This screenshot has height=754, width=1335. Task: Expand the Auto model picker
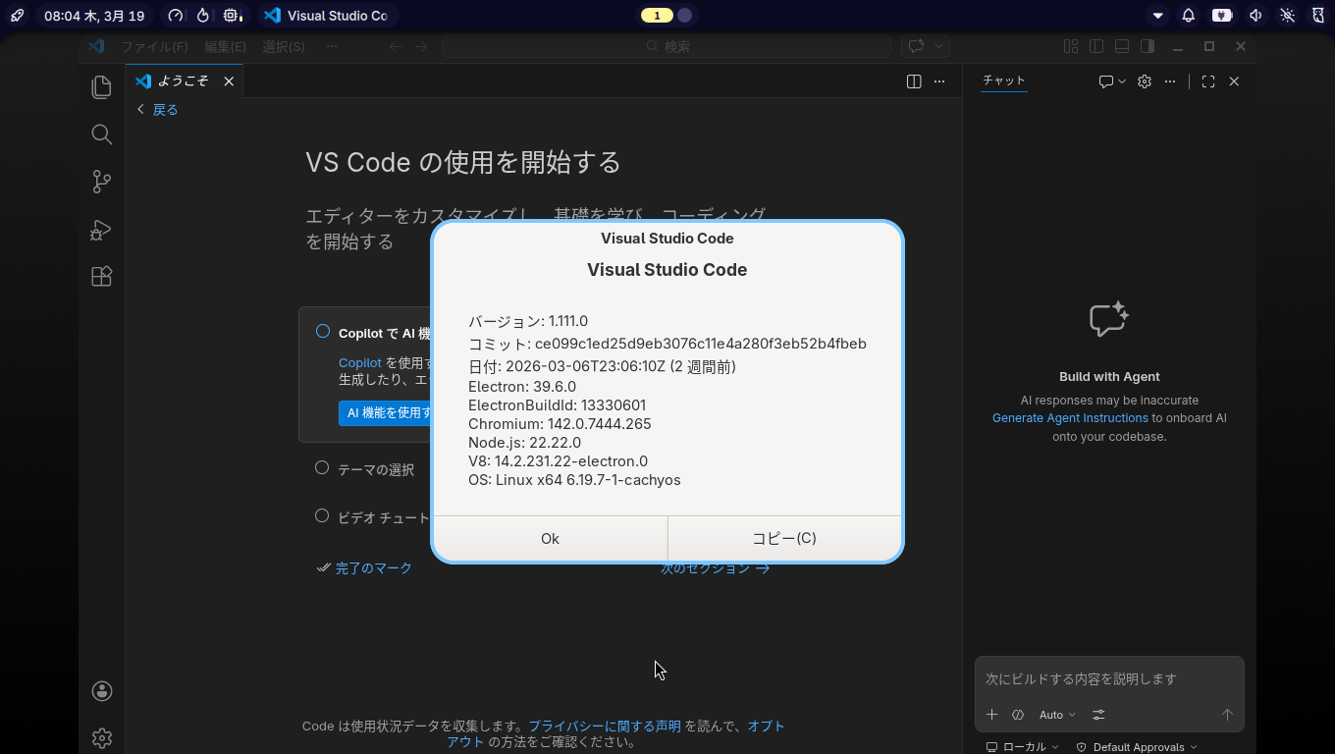pos(1057,715)
